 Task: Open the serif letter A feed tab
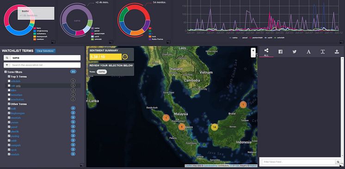pos(308,52)
